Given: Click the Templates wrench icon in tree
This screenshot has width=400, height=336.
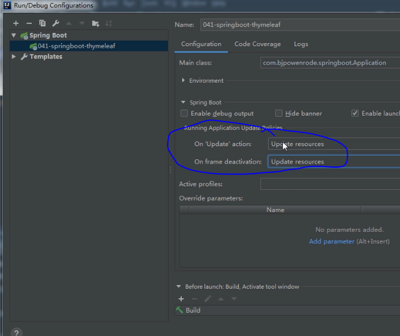Looking at the screenshot, I should (x=24, y=56).
